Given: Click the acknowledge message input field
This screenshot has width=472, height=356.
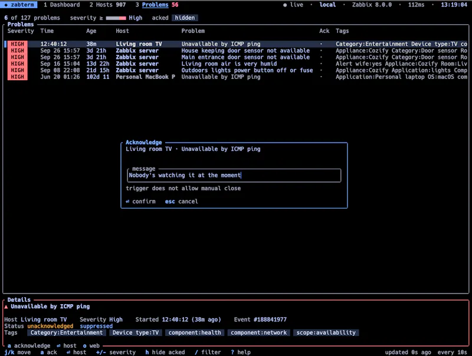Looking at the screenshot, I should coord(234,175).
